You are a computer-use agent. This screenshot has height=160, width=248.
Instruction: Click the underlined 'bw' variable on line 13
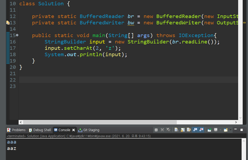coord(131,23)
